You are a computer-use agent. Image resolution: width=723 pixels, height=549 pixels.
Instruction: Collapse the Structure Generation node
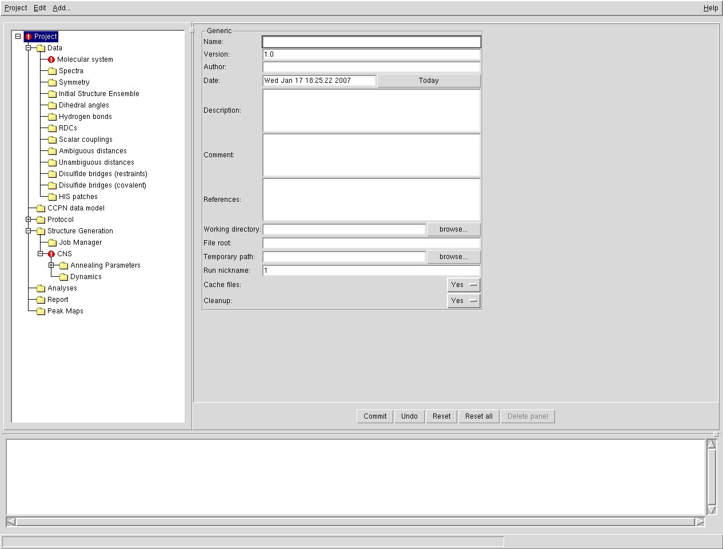pyautogui.click(x=29, y=231)
